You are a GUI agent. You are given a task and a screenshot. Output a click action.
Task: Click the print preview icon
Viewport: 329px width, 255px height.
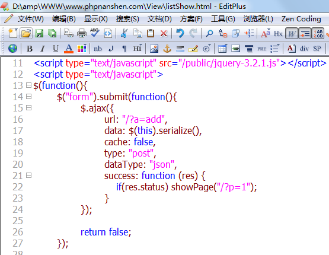tap(69, 33)
